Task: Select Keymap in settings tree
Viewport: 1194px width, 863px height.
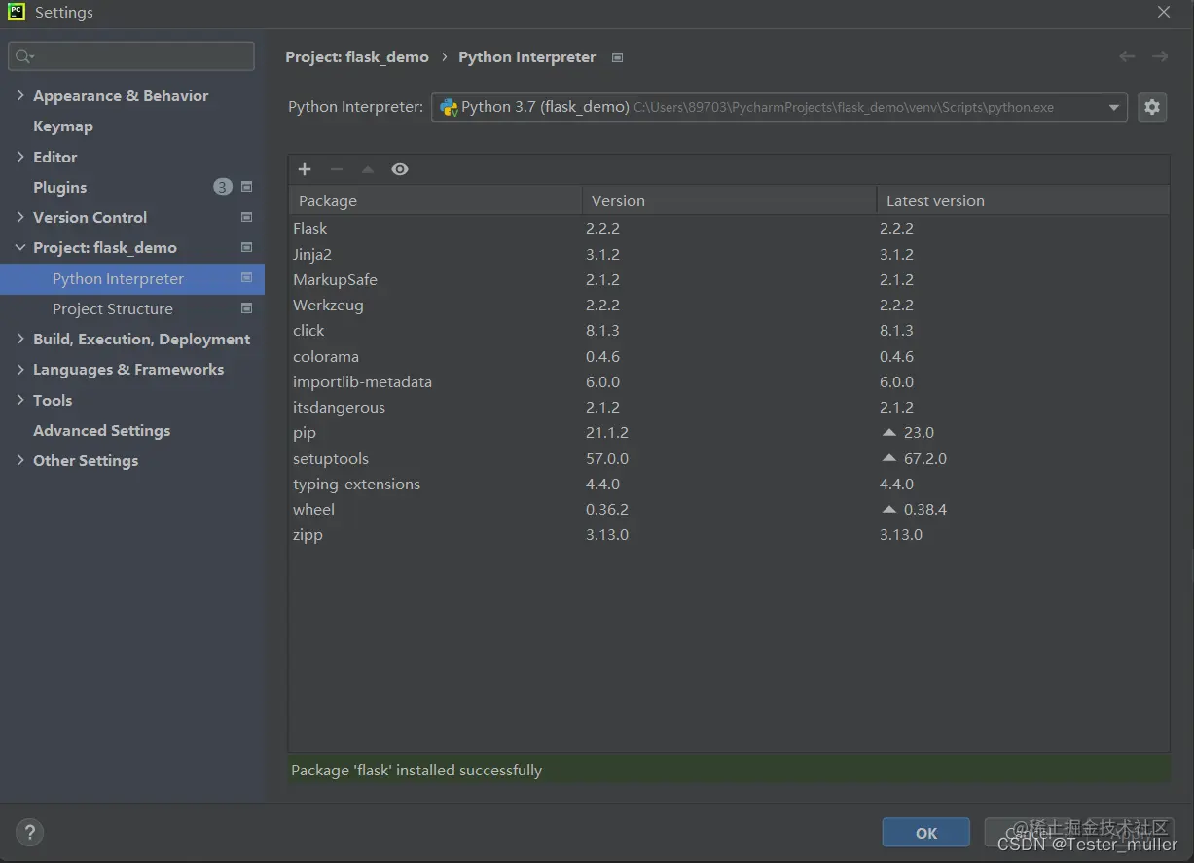Action: 63,126
